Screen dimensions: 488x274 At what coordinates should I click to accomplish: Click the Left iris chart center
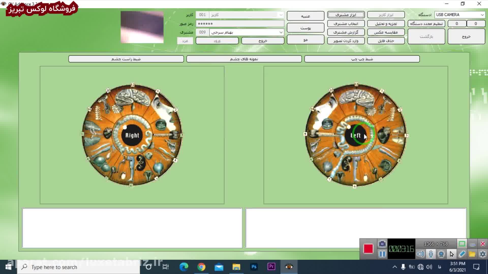pyautogui.click(x=355, y=135)
